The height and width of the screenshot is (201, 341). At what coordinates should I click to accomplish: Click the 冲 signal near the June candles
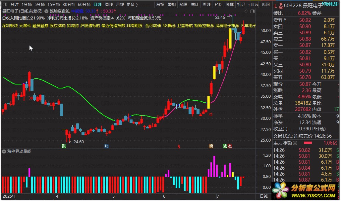[x=210, y=114]
